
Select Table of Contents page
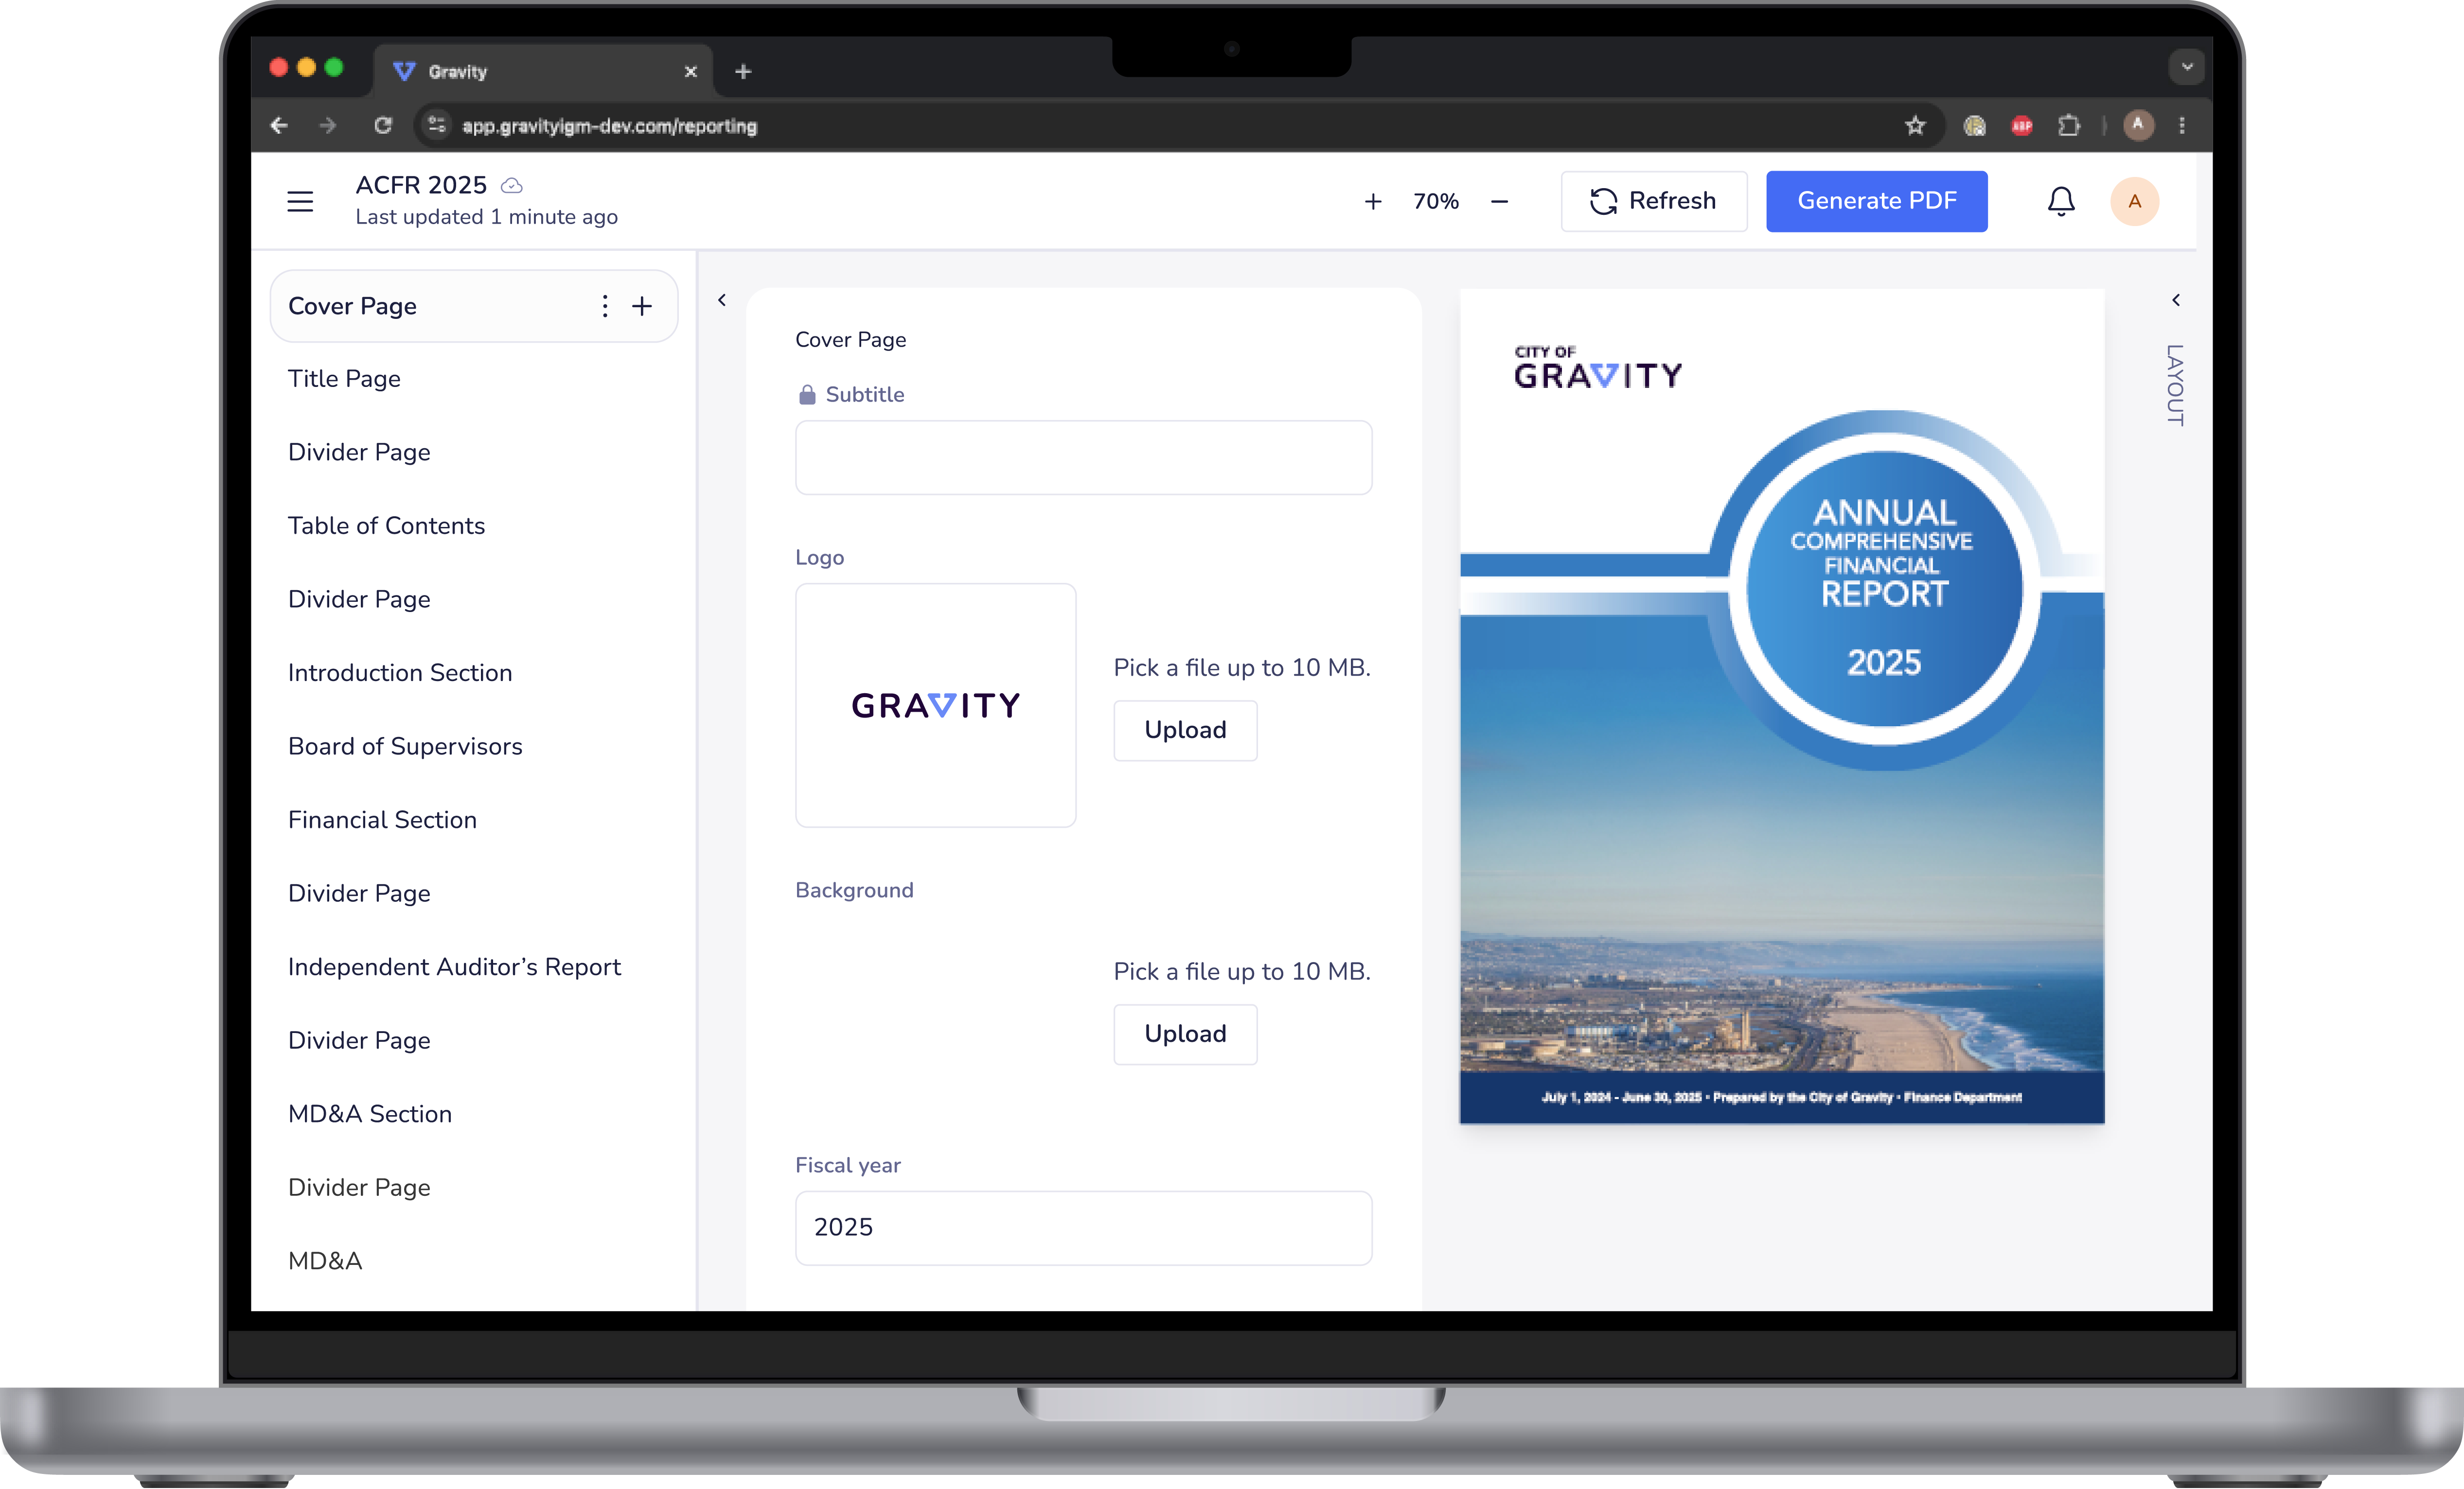pos(386,525)
